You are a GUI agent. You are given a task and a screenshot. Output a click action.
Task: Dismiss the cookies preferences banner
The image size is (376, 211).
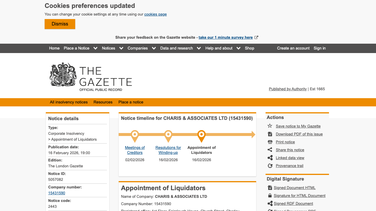(60, 24)
